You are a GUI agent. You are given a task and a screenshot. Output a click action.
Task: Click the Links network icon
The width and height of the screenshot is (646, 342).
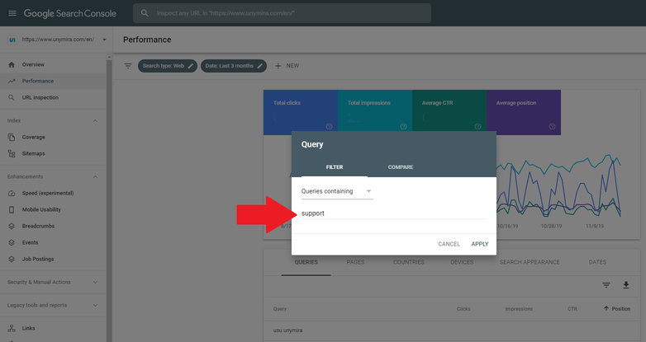[x=12, y=328]
